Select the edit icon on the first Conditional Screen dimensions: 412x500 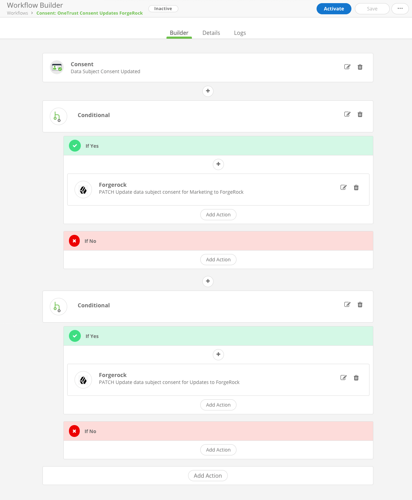coord(347,114)
